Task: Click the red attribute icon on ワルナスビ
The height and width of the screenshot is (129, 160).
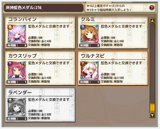Action: (x=83, y=64)
